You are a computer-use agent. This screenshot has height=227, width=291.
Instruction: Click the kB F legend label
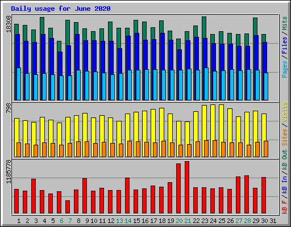(284, 207)
